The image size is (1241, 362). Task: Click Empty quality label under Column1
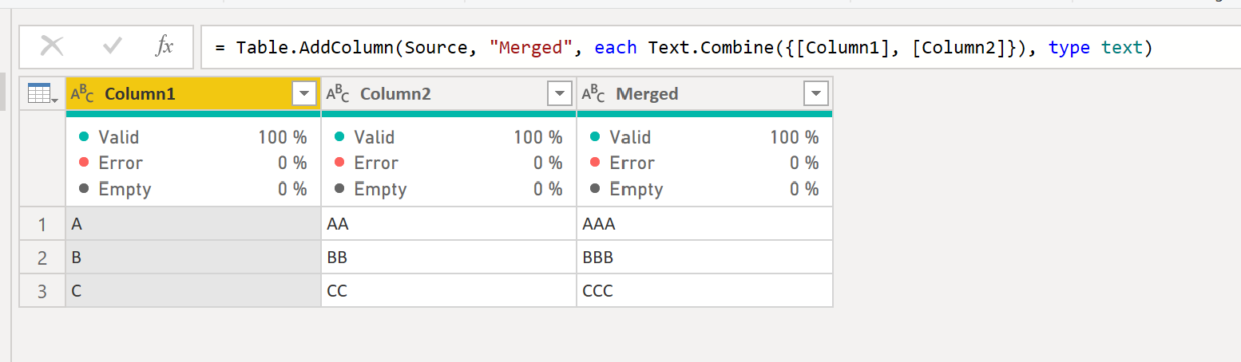coord(125,189)
